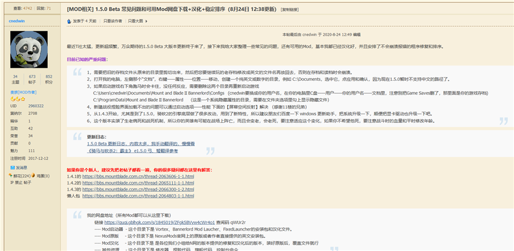Click the 查看: 4742 view count
This screenshot has width=514, height=251.
23,9
